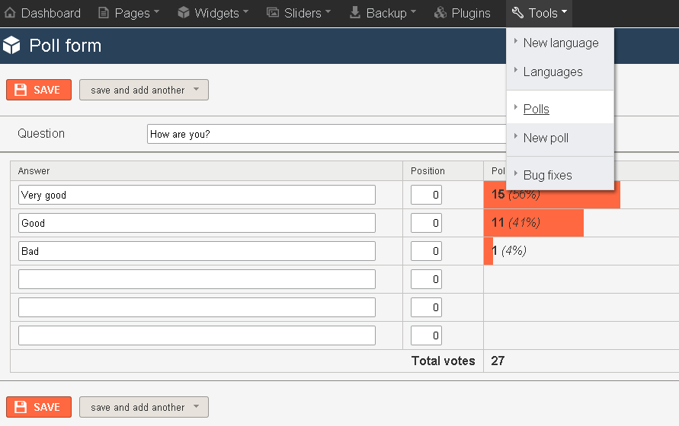Open New language menu entry
The image size is (679, 426).
point(560,43)
